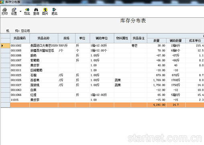Click the 图片 picture icon

45,11
